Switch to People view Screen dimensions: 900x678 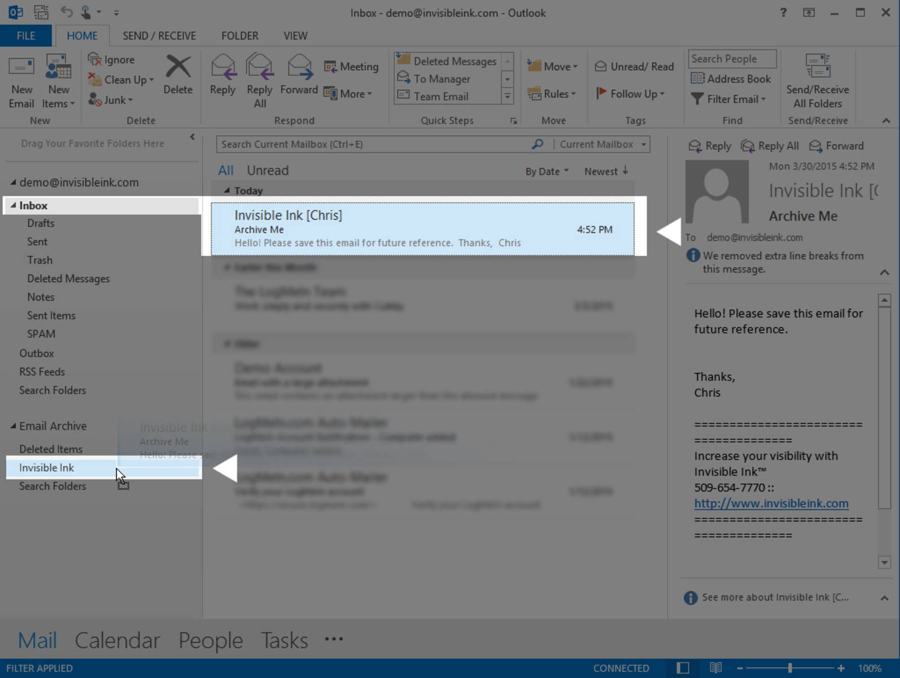(x=211, y=640)
